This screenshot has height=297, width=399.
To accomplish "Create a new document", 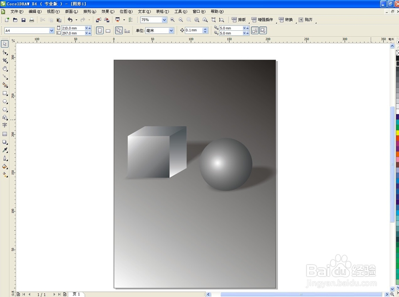I will 7,20.
